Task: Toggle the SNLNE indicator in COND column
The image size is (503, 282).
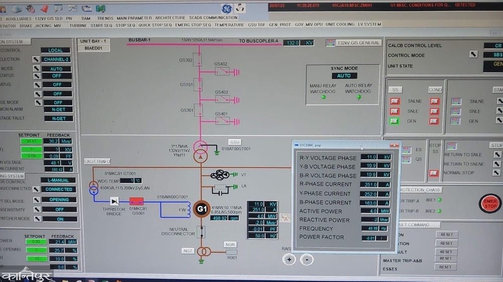Action: [x=435, y=101]
